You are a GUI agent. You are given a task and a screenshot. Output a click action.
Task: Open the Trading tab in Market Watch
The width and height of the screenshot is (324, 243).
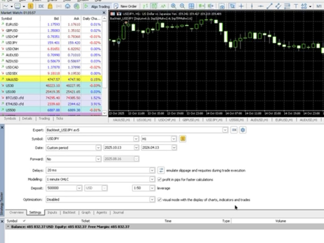[44, 118]
